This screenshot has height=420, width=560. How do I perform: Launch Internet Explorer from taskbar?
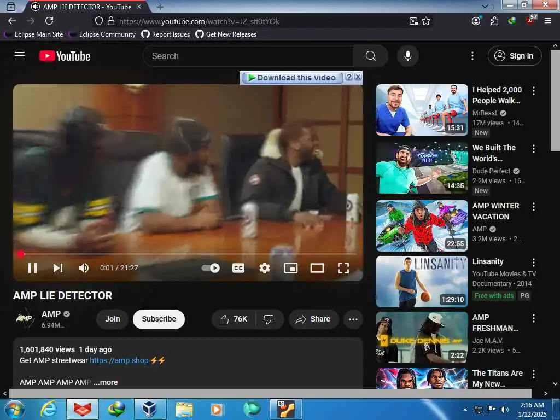tap(49, 409)
